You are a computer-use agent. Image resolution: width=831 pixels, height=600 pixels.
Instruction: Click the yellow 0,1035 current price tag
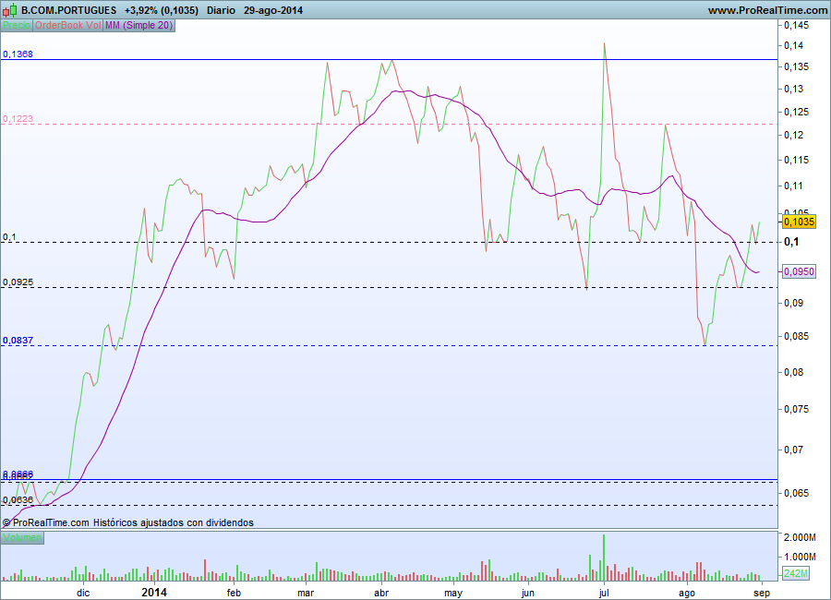[x=799, y=221]
